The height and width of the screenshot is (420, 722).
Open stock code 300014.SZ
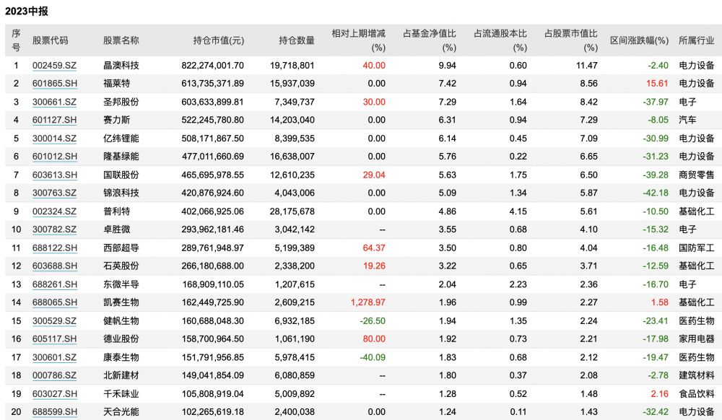[54, 139]
